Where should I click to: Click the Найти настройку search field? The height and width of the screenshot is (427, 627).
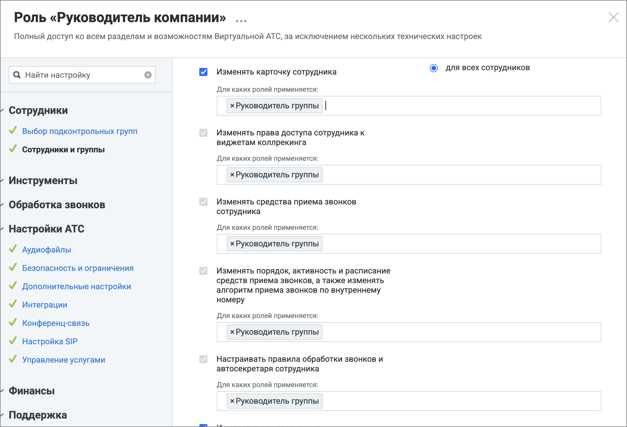tap(82, 75)
